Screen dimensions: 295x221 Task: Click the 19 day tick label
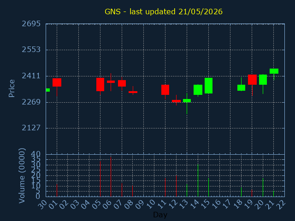point(248,204)
